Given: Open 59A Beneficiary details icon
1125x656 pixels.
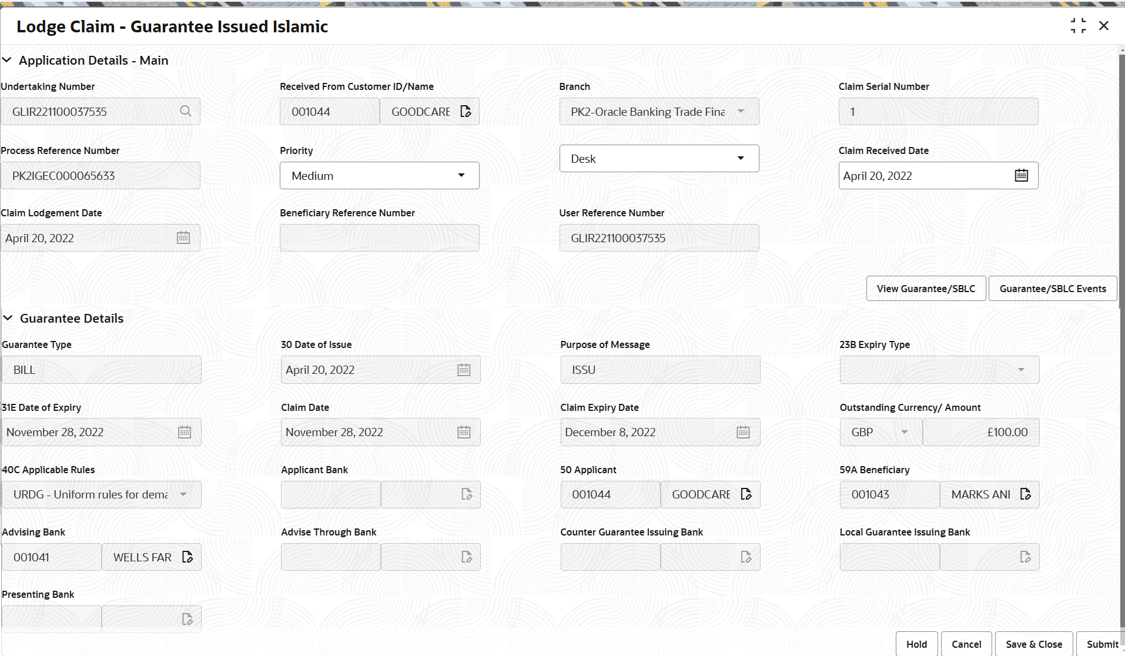Looking at the screenshot, I should pyautogui.click(x=1025, y=494).
